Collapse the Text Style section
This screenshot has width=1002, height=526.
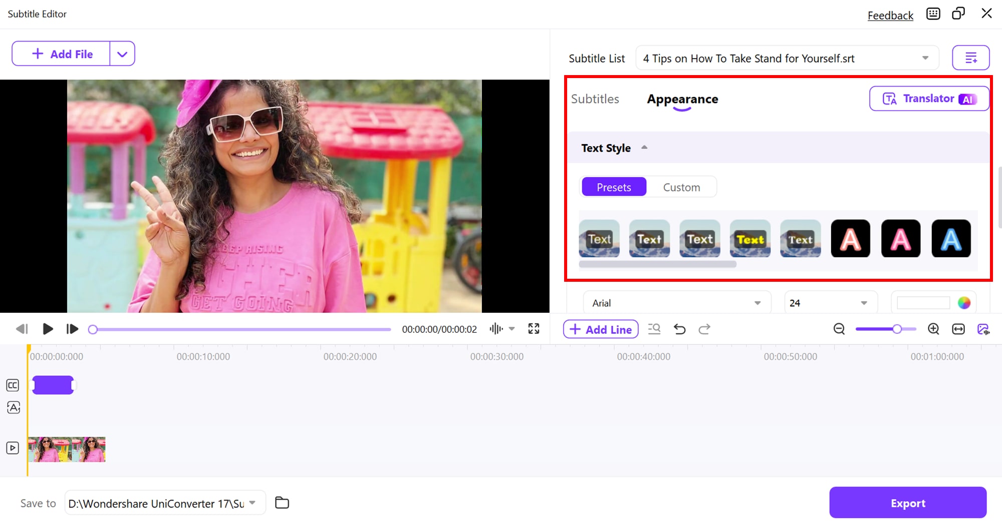click(644, 148)
